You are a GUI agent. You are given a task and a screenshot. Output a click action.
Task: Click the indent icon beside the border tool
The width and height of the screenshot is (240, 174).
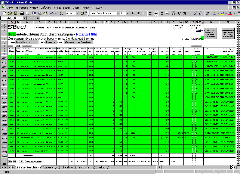[207, 13]
